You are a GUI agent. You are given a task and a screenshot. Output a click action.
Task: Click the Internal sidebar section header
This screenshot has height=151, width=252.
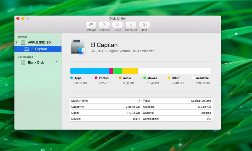coord(22,37)
